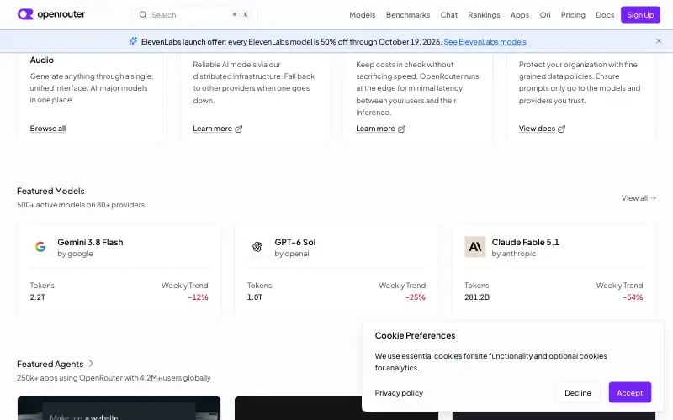Go to Chat in the navigation
Image resolution: width=673 pixels, height=420 pixels.
[449, 14]
